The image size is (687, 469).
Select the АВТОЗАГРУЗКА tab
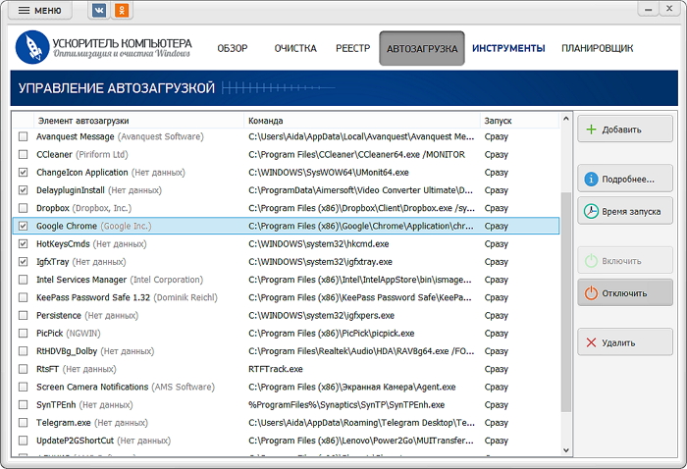422,48
